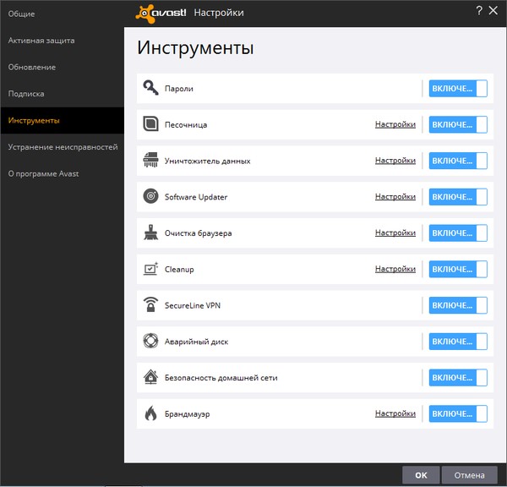Click the shredder icon for Уничтожитель данных

pyautogui.click(x=150, y=161)
